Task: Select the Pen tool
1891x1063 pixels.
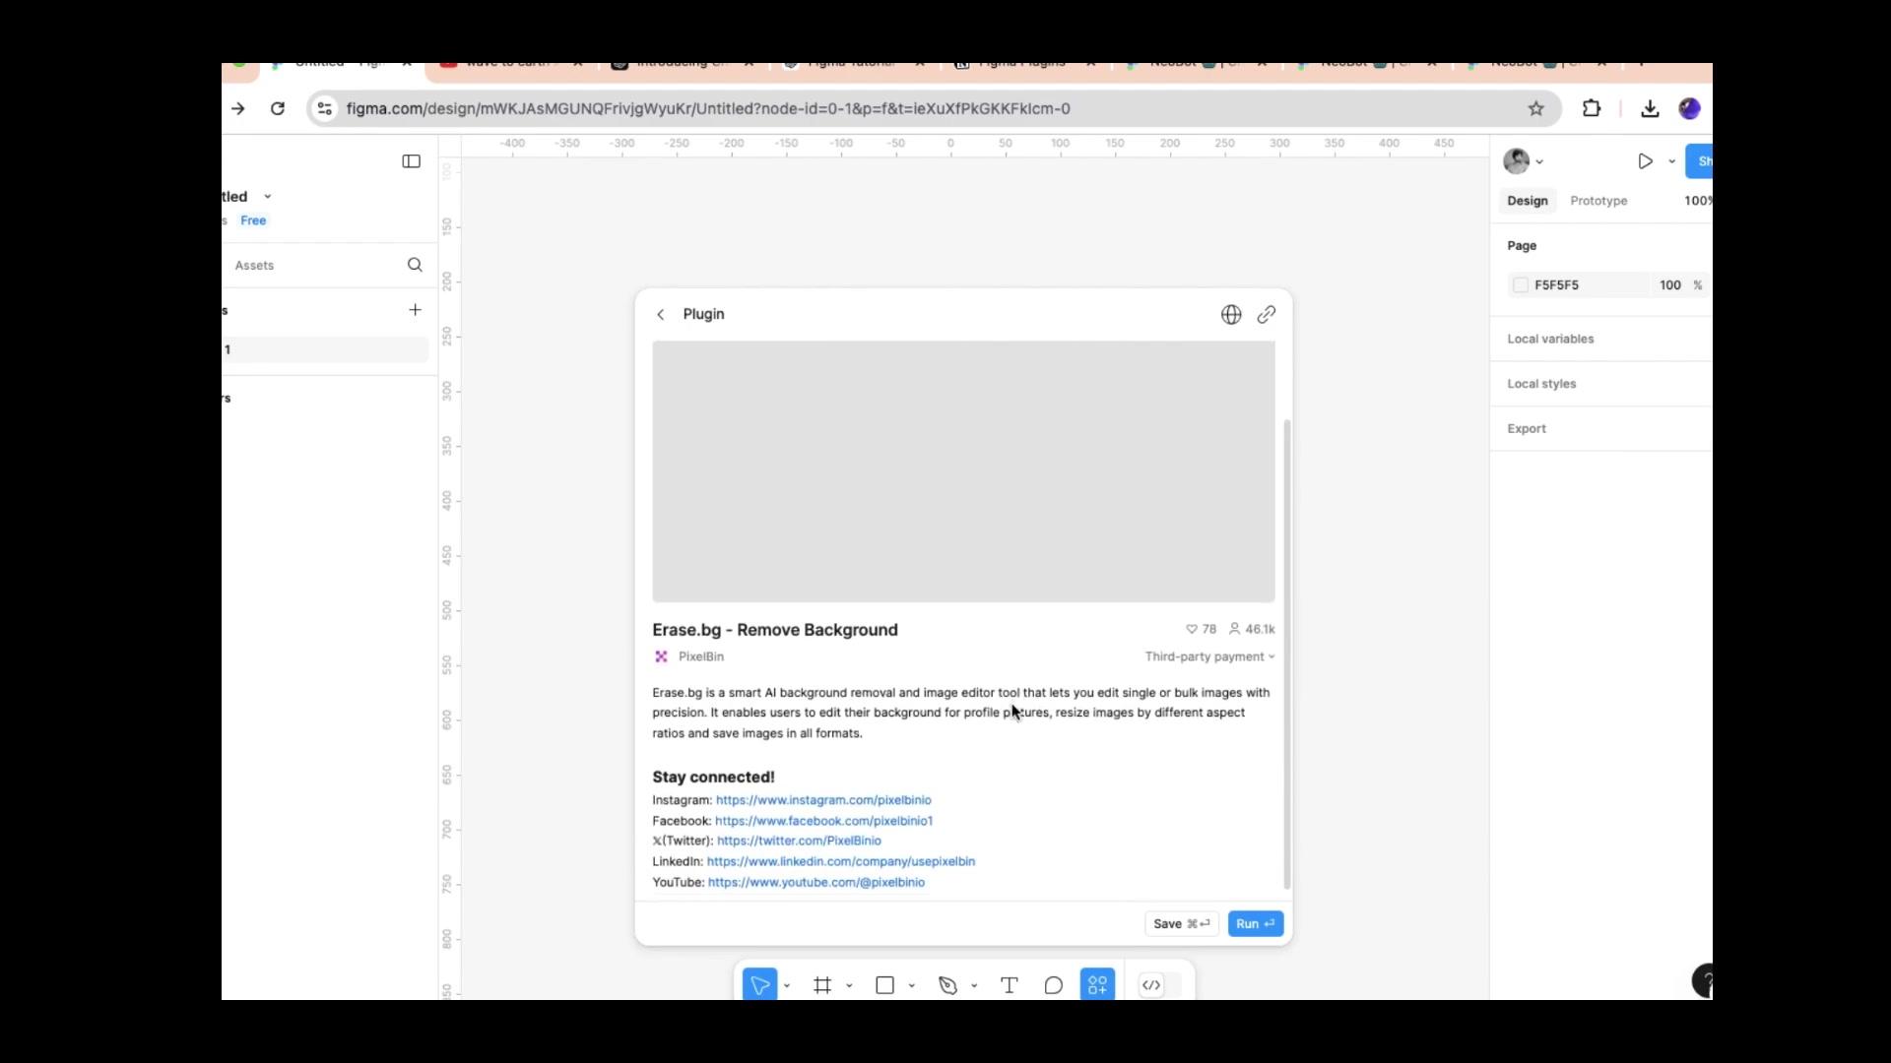Action: click(x=946, y=984)
